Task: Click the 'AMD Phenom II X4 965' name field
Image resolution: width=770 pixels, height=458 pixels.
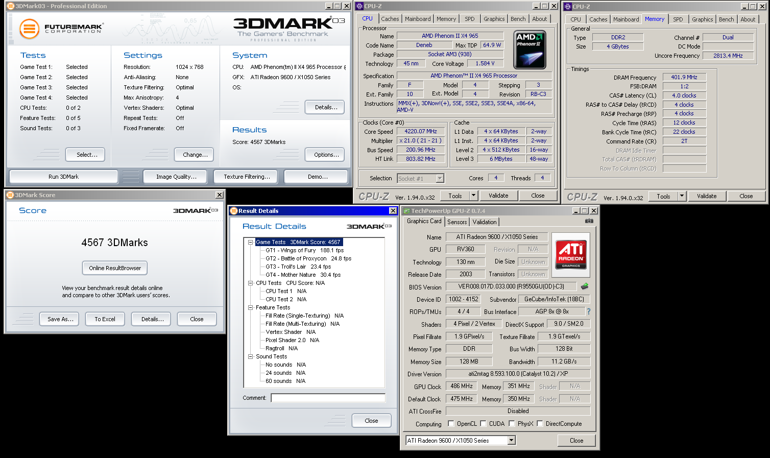Action: coord(450,36)
